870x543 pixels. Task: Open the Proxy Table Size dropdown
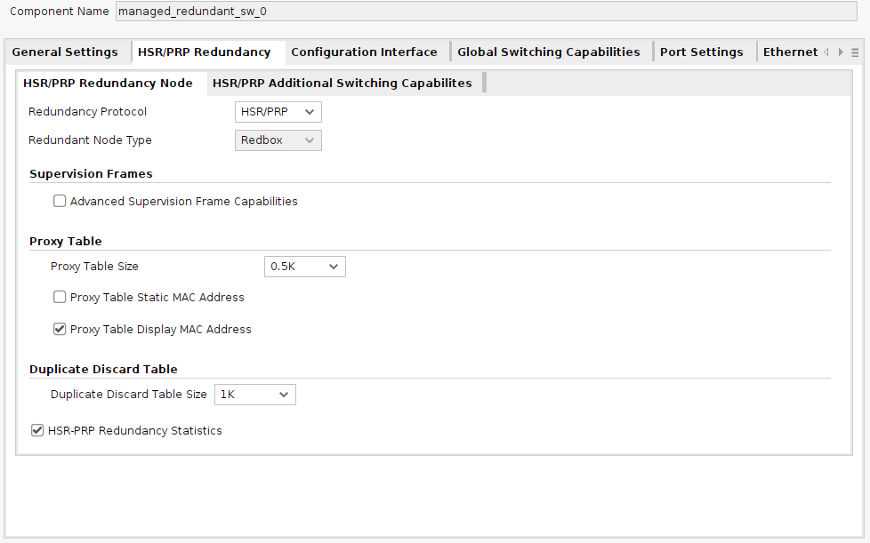[x=304, y=267]
